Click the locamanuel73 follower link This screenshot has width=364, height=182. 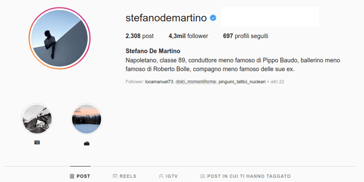click(159, 82)
